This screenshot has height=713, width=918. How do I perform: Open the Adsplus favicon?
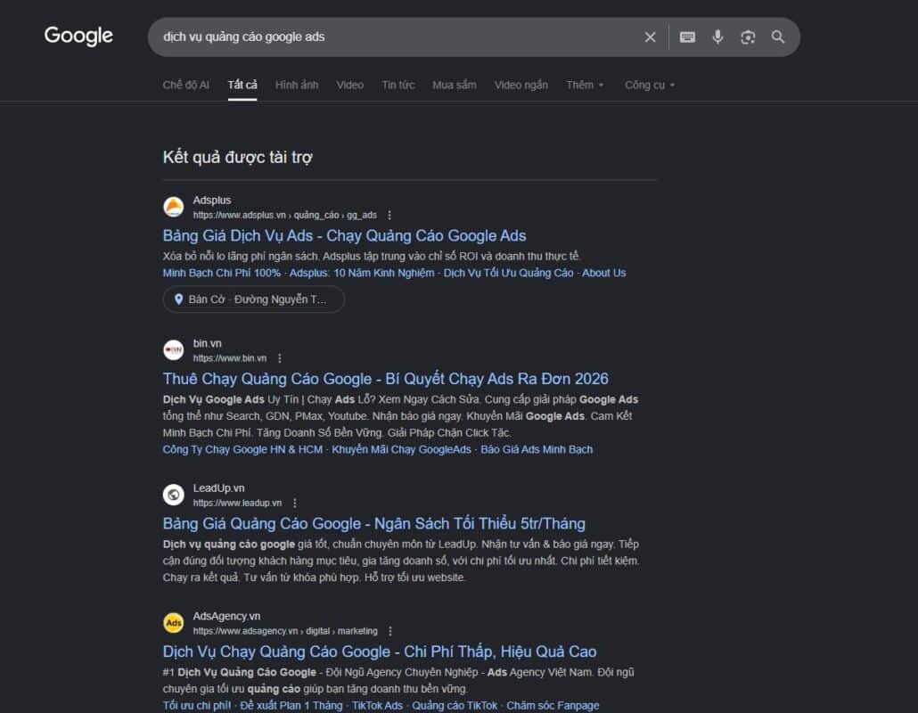coord(173,207)
